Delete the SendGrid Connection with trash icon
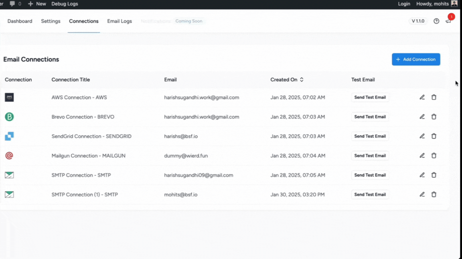Viewport: 462px width, 259px height. [434, 136]
